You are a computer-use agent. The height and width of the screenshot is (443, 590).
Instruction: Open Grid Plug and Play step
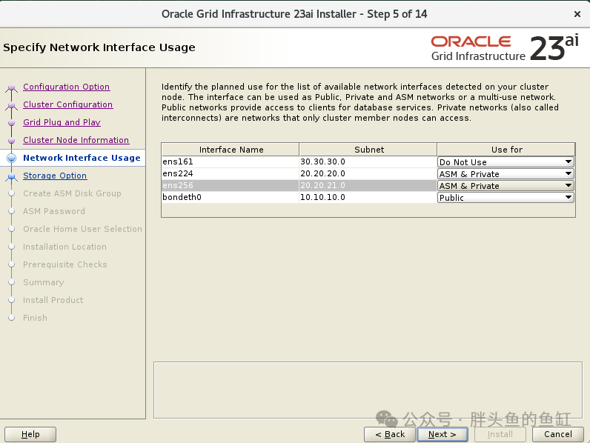coord(62,122)
